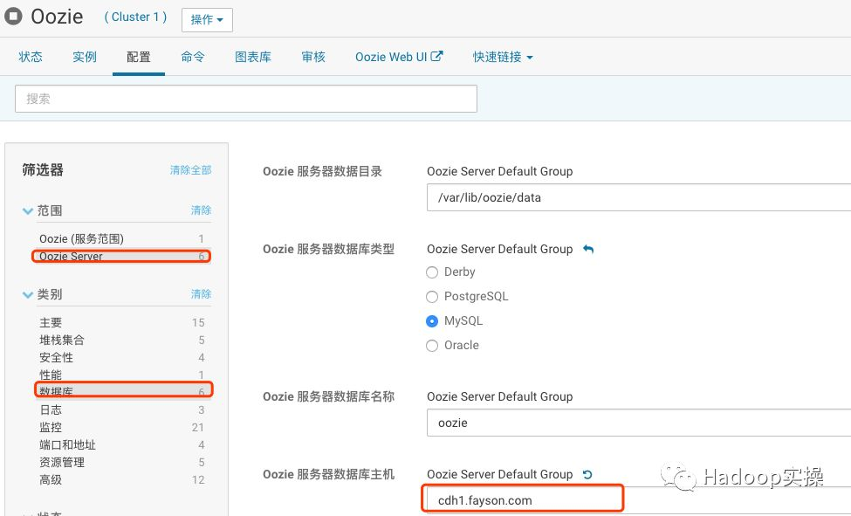Select the MySQL radio button
The image size is (851, 516).
(432, 321)
